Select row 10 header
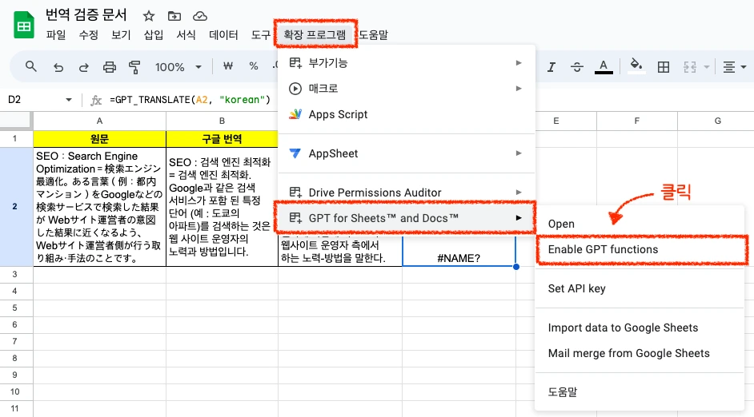This screenshot has height=417, width=754. click(15, 391)
